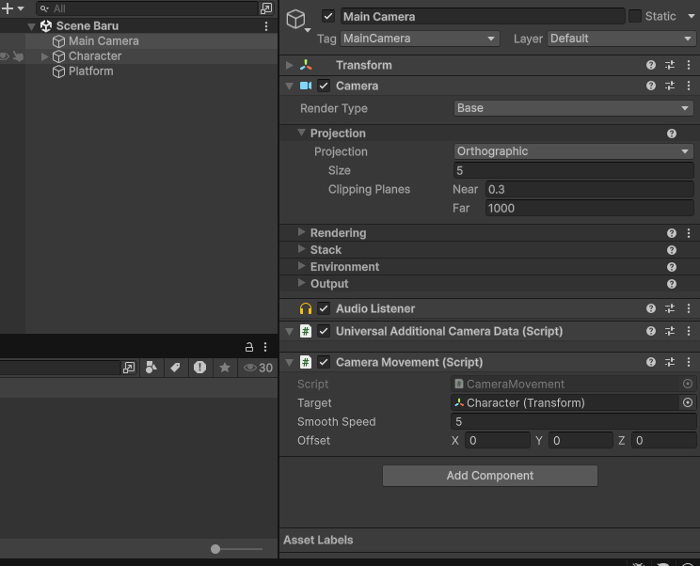Collapse Universal Additional Camera Data component
700x566 pixels.
tap(289, 331)
